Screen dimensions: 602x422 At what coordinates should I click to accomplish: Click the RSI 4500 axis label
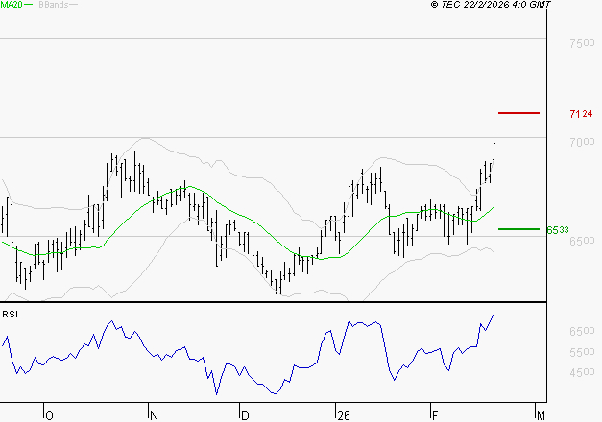tap(582, 372)
